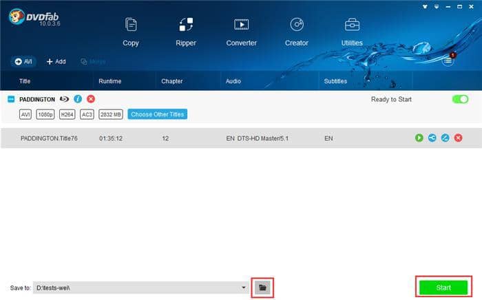Image resolution: width=482 pixels, height=300 pixels.
Task: Click the Runtime column header
Action: [x=109, y=81]
